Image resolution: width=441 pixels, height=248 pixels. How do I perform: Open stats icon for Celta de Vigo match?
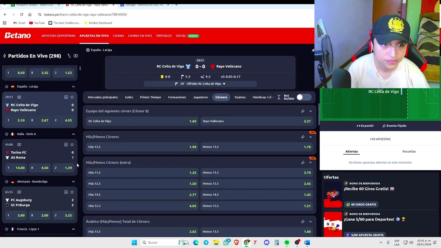coord(66,97)
